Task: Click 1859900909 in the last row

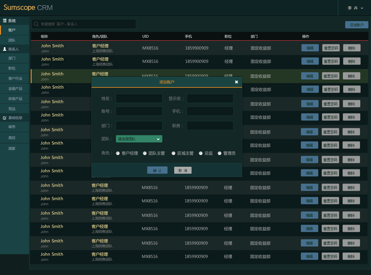Action: point(196,256)
